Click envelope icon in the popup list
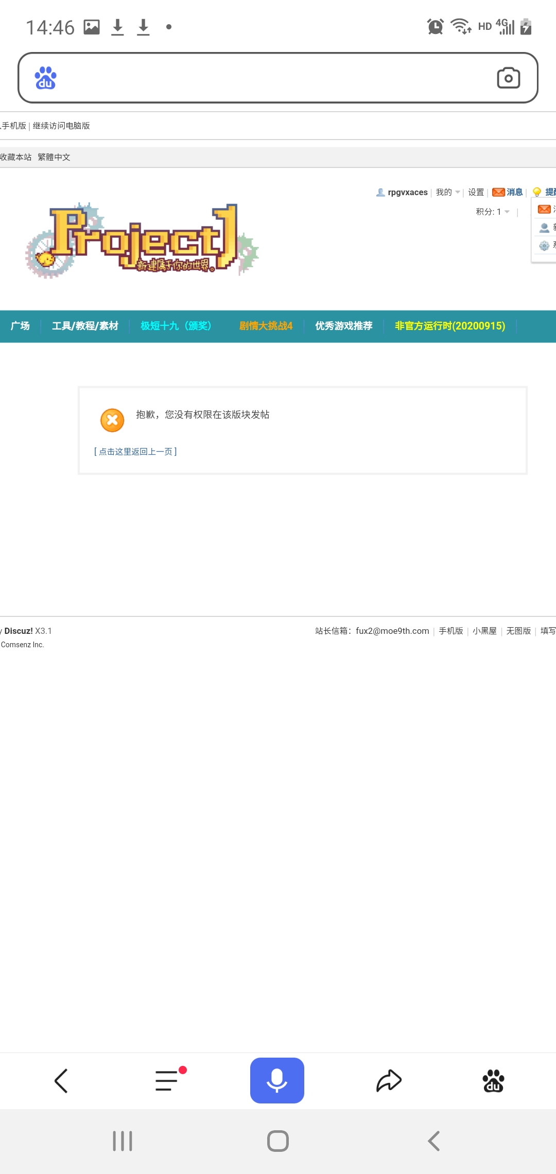556x1174 pixels. click(544, 209)
